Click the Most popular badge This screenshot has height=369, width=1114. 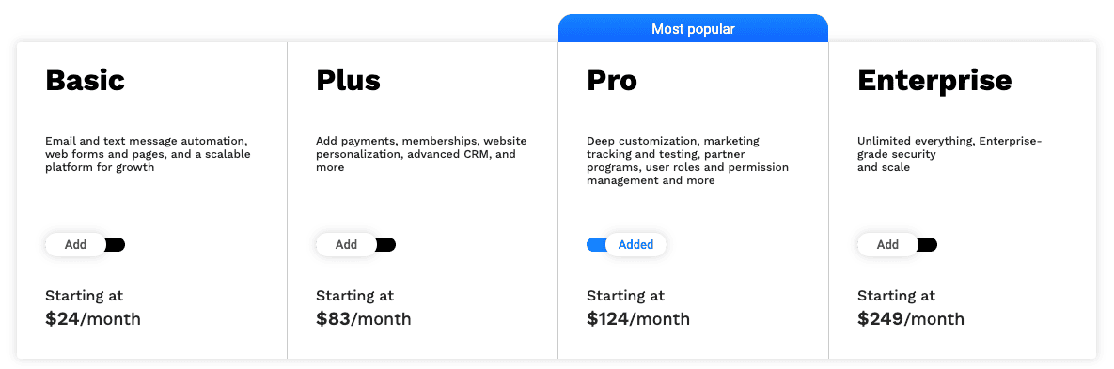coord(694,29)
